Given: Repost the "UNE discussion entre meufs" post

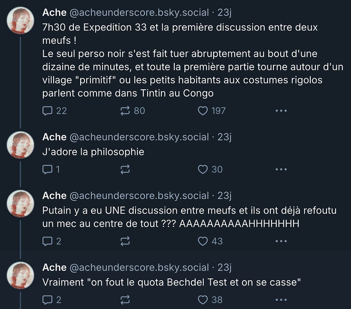Looking at the screenshot, I should coord(125,241).
